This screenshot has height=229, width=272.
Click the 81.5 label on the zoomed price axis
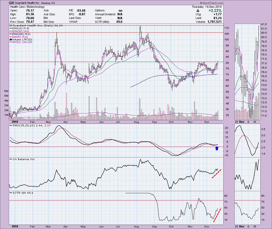(264, 24)
